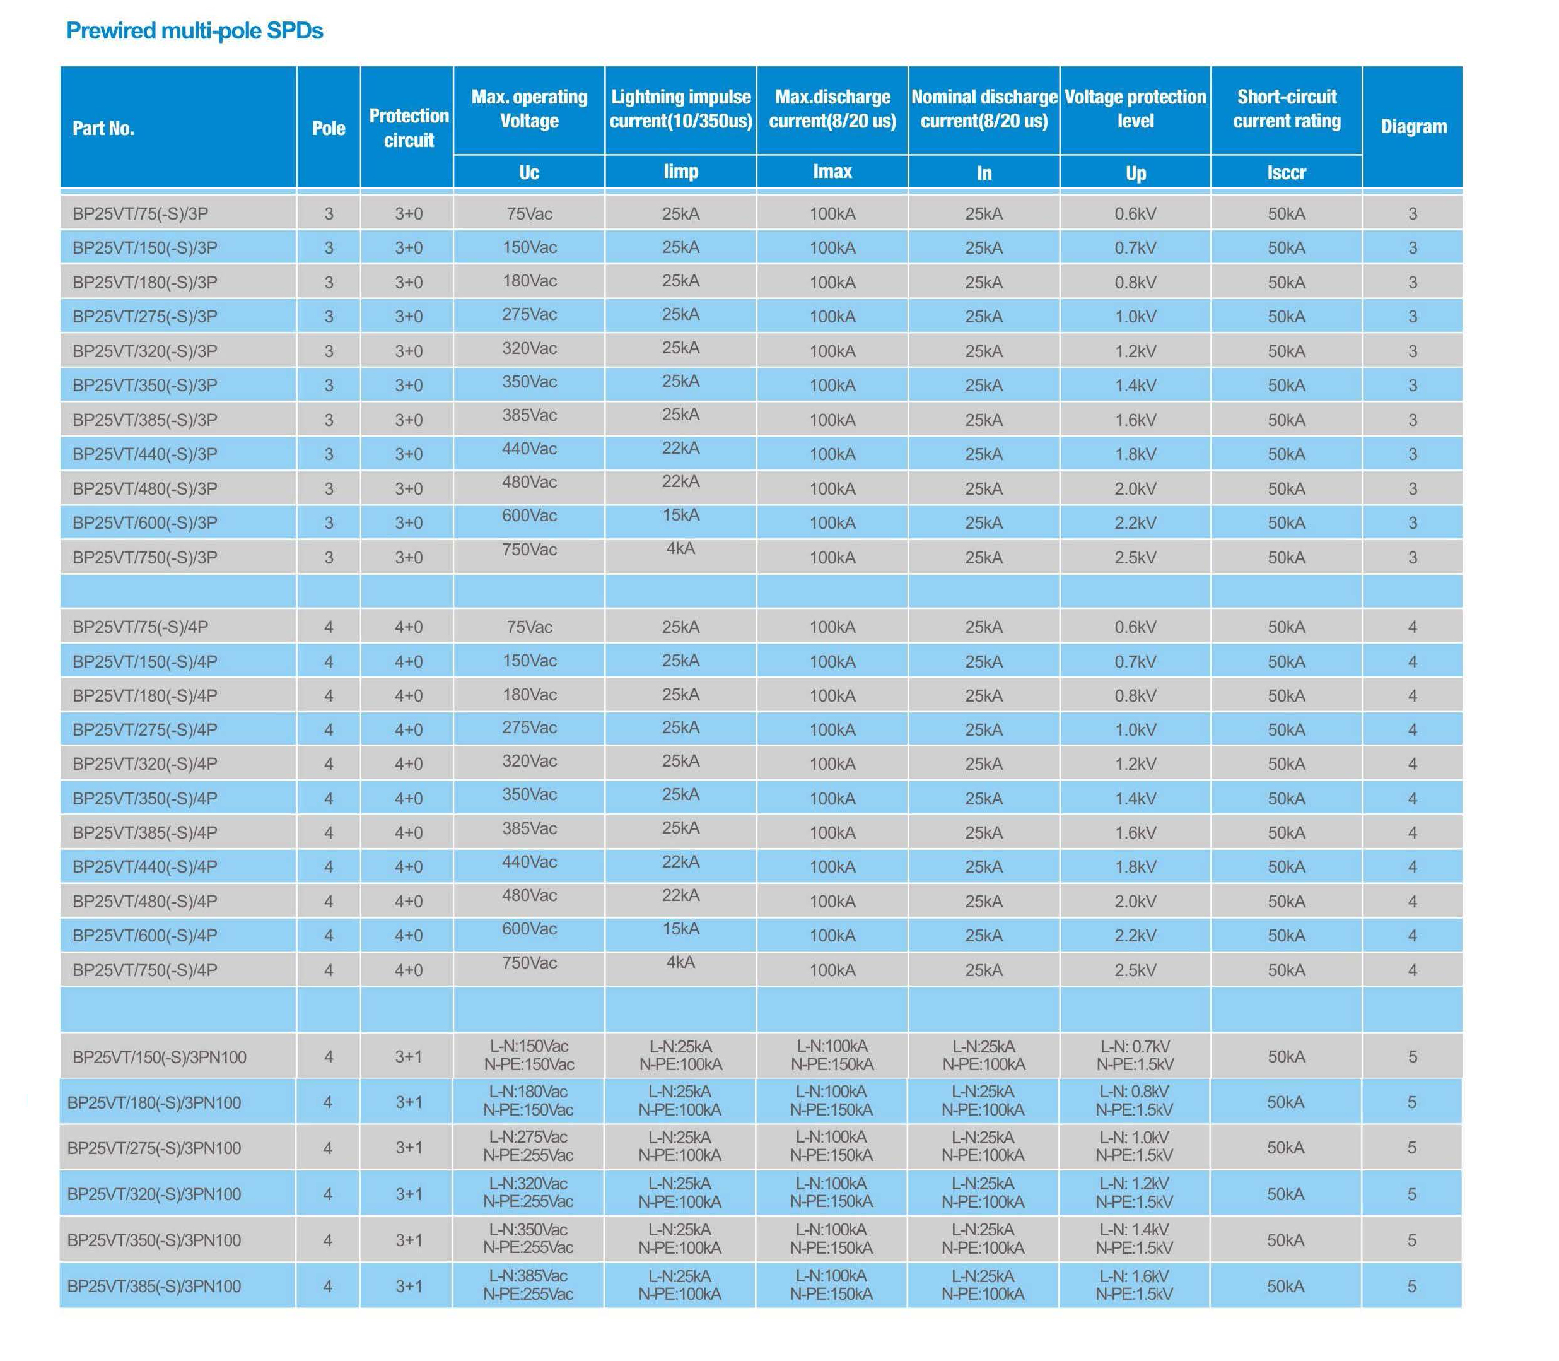The height and width of the screenshot is (1361, 1559).
Task: Click diagram '5' in the BP25VT/275(-S)/3PN100 row
Action: coord(1412,1148)
